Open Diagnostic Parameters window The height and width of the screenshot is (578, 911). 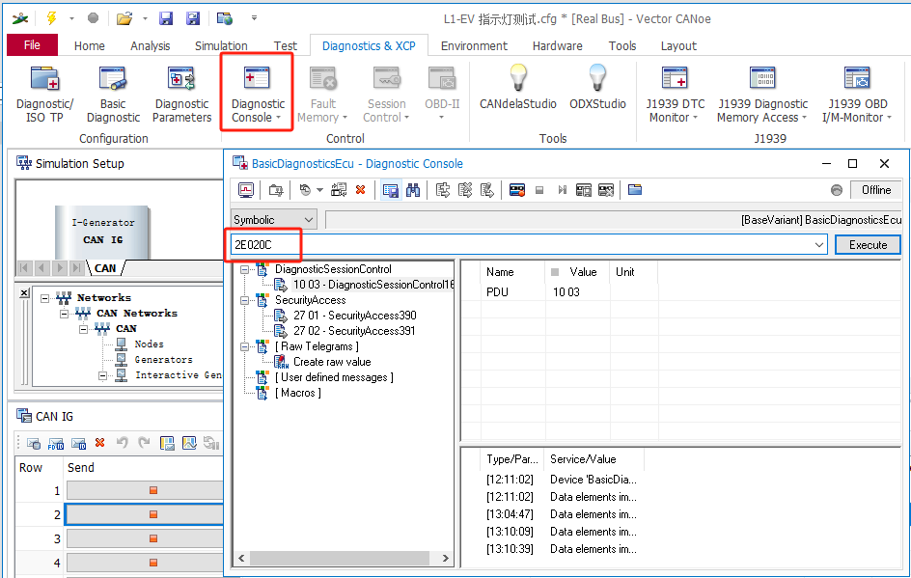[x=181, y=95]
